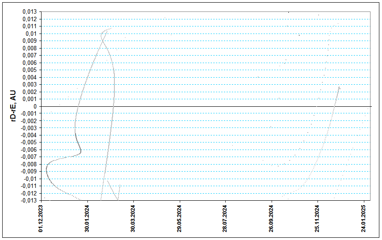The width and height of the screenshot is (382, 240).
Task: Click the y-axis title 'rD-rE, AU'
Action: [13, 106]
